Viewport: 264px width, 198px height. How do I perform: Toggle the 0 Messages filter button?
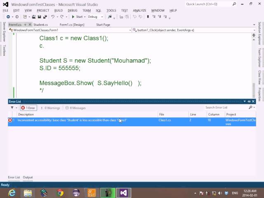[75, 108]
